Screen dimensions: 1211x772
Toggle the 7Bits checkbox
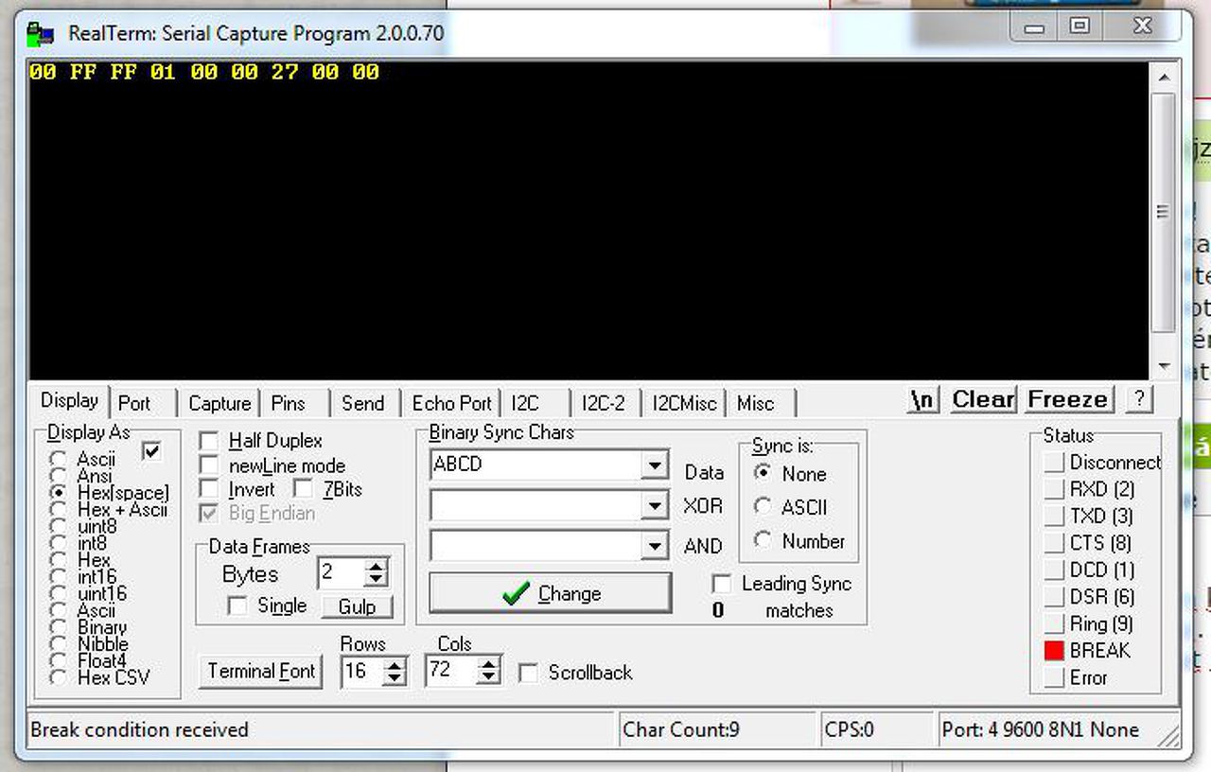click(x=303, y=489)
